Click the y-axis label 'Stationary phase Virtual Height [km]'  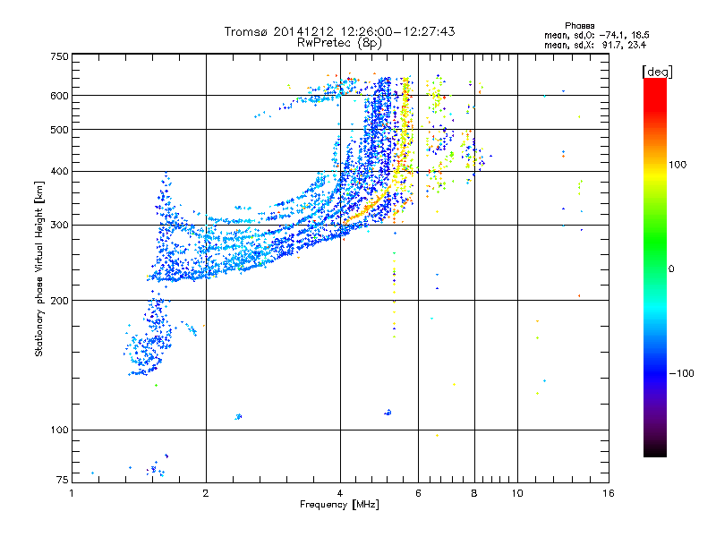pos(39,268)
